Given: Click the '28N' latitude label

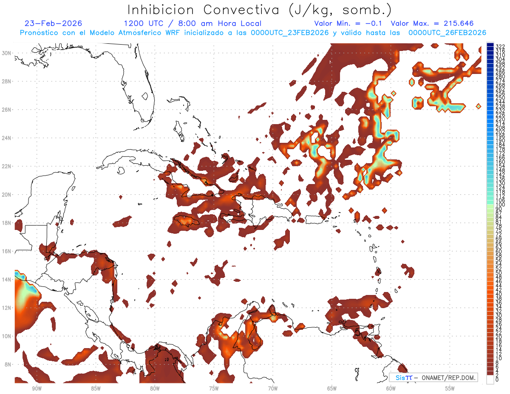Looking at the screenshot, I should [x=6, y=81].
